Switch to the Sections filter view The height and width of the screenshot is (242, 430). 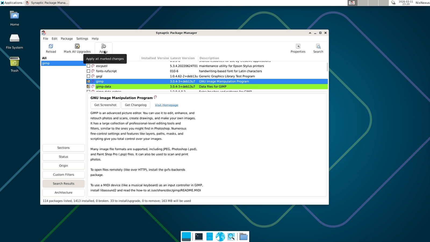[63, 148]
